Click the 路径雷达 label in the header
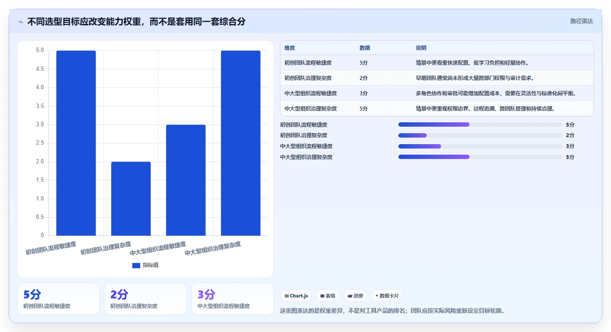 point(581,21)
